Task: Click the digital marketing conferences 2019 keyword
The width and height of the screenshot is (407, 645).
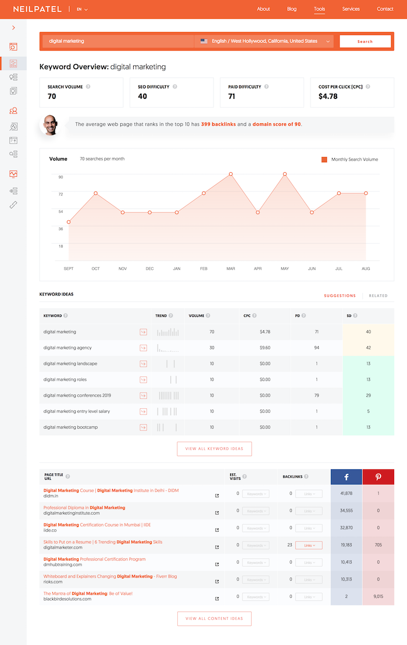Action: [77, 395]
